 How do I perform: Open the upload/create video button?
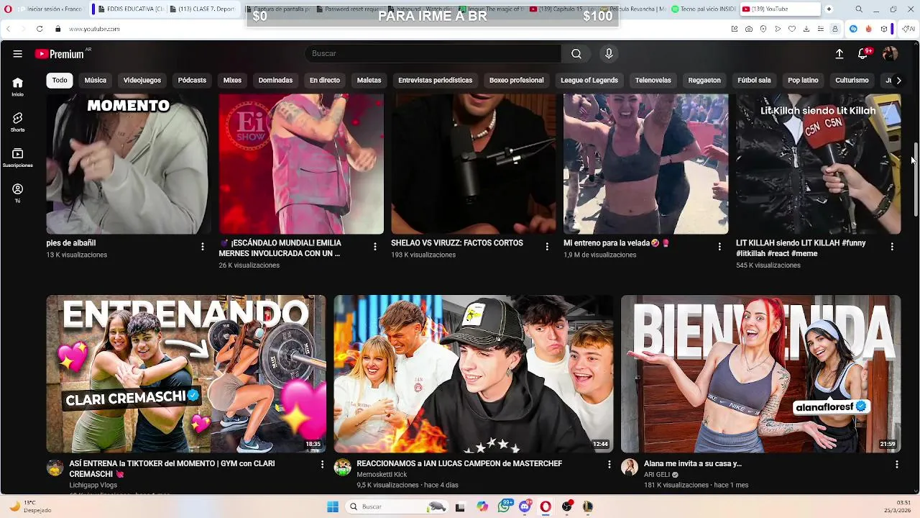point(839,54)
